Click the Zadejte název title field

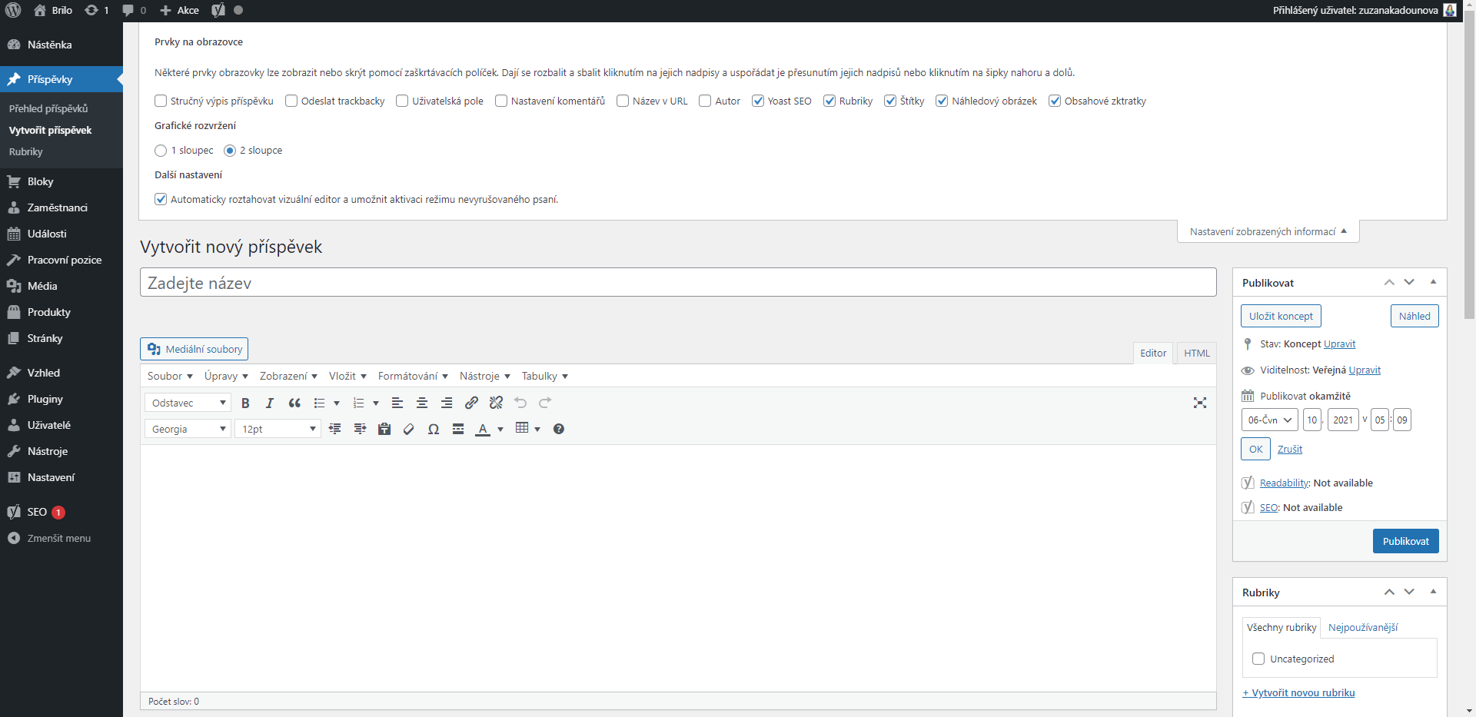pyautogui.click(x=677, y=283)
